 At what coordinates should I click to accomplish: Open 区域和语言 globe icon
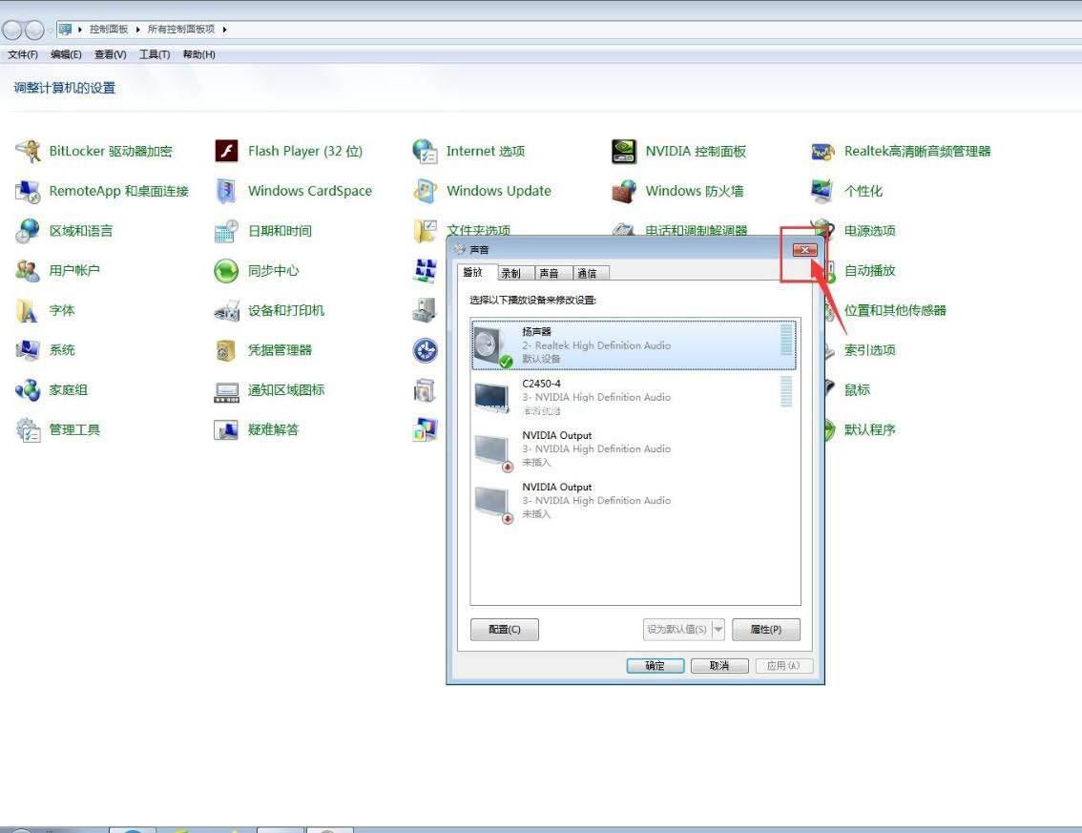(29, 231)
